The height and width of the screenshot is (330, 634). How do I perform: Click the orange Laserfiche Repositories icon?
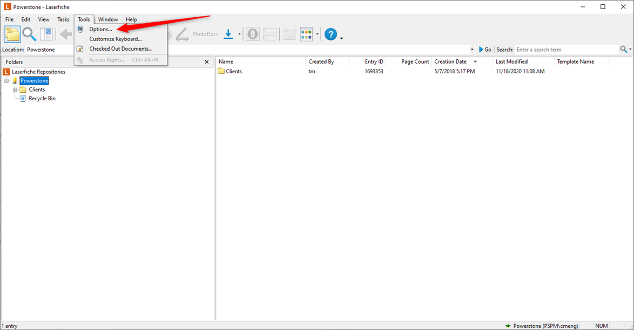pos(6,72)
